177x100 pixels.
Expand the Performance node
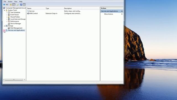[7, 21]
